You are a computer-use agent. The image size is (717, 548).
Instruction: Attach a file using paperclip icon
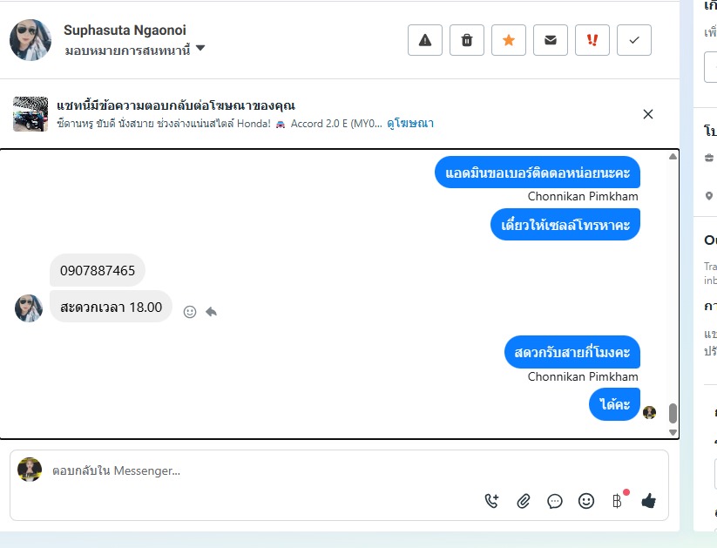click(x=523, y=501)
